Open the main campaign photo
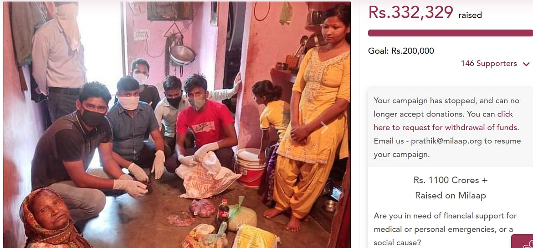Viewport: 533px width, 248px height. [x=177, y=125]
